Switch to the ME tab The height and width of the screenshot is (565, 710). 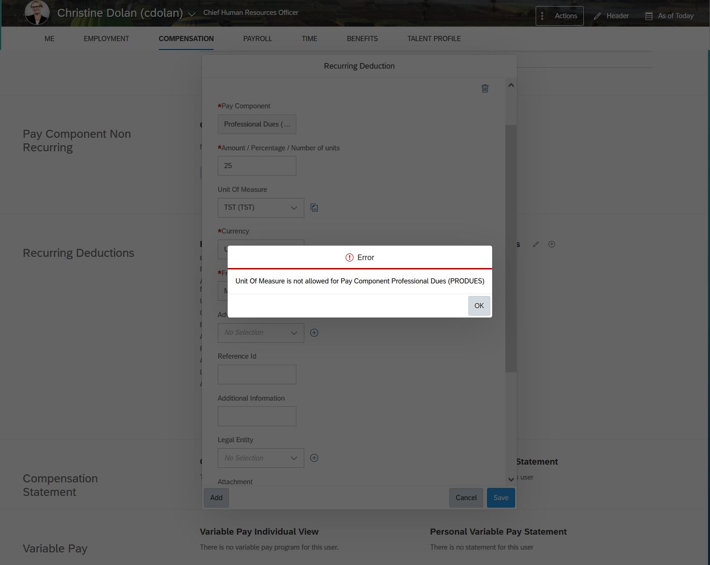(x=50, y=39)
